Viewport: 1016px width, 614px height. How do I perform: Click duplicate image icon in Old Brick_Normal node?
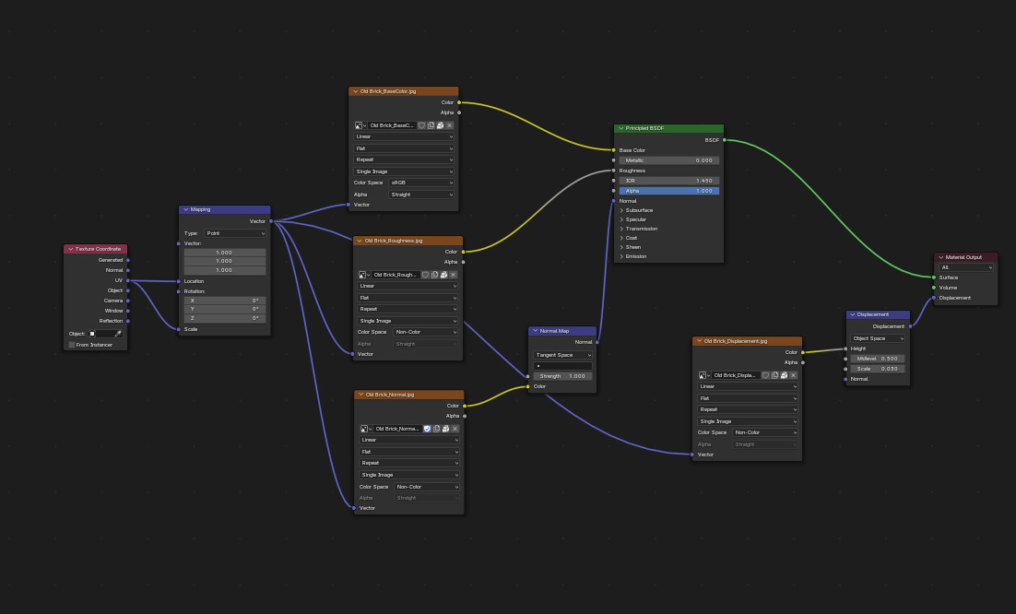click(436, 429)
